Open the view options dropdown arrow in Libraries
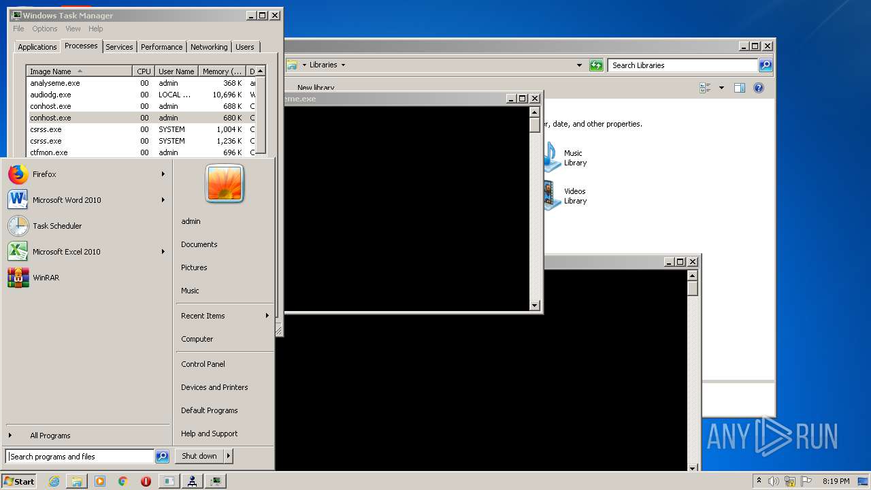The height and width of the screenshot is (490, 871). point(721,88)
